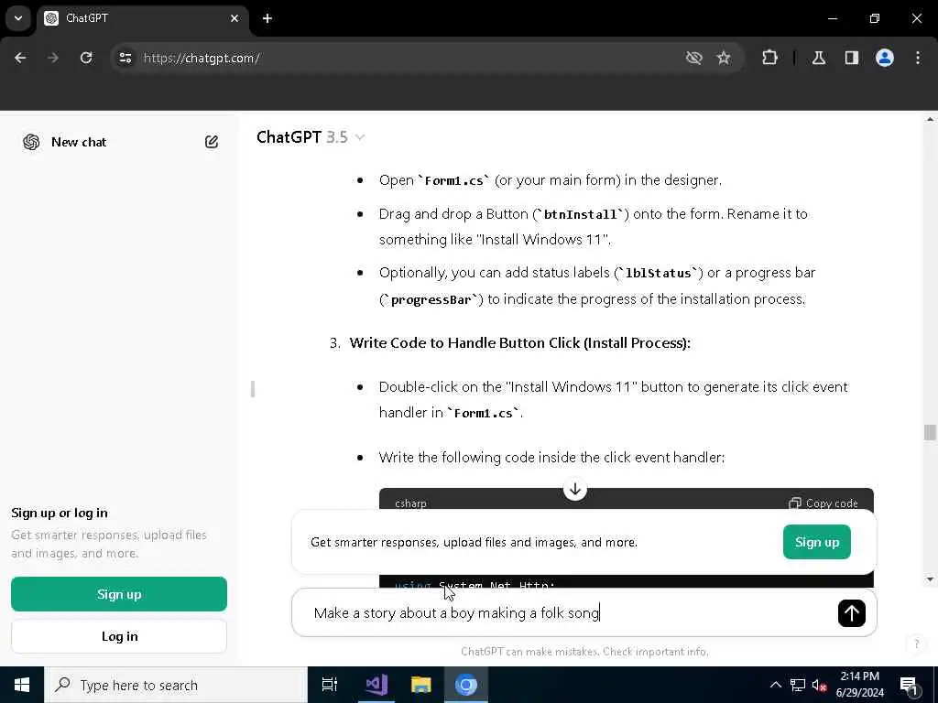The width and height of the screenshot is (938, 703).
Task: Click the New chat label
Action: (79, 142)
